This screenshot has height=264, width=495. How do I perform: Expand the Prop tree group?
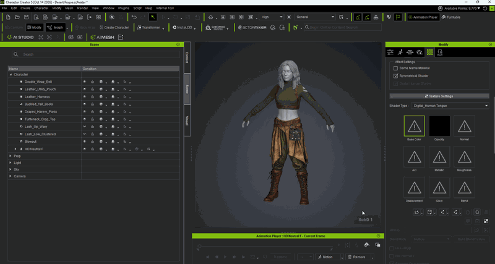(x=11, y=156)
